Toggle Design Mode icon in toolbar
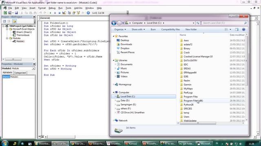Screen dimensions: 261x146 click(64, 13)
